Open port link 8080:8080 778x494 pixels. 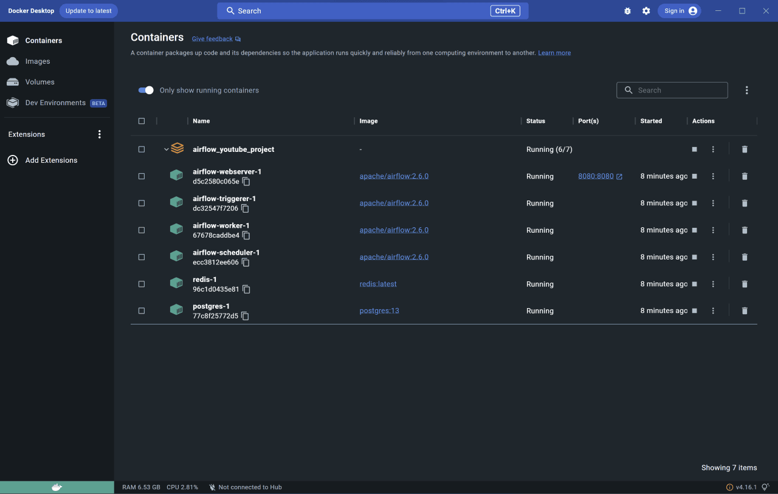pos(600,176)
